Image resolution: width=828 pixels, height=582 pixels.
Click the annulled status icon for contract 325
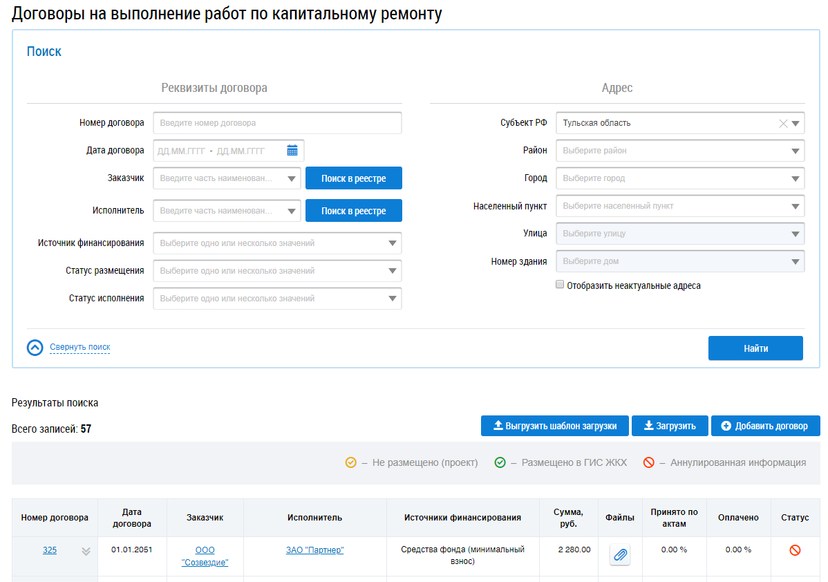tap(795, 550)
